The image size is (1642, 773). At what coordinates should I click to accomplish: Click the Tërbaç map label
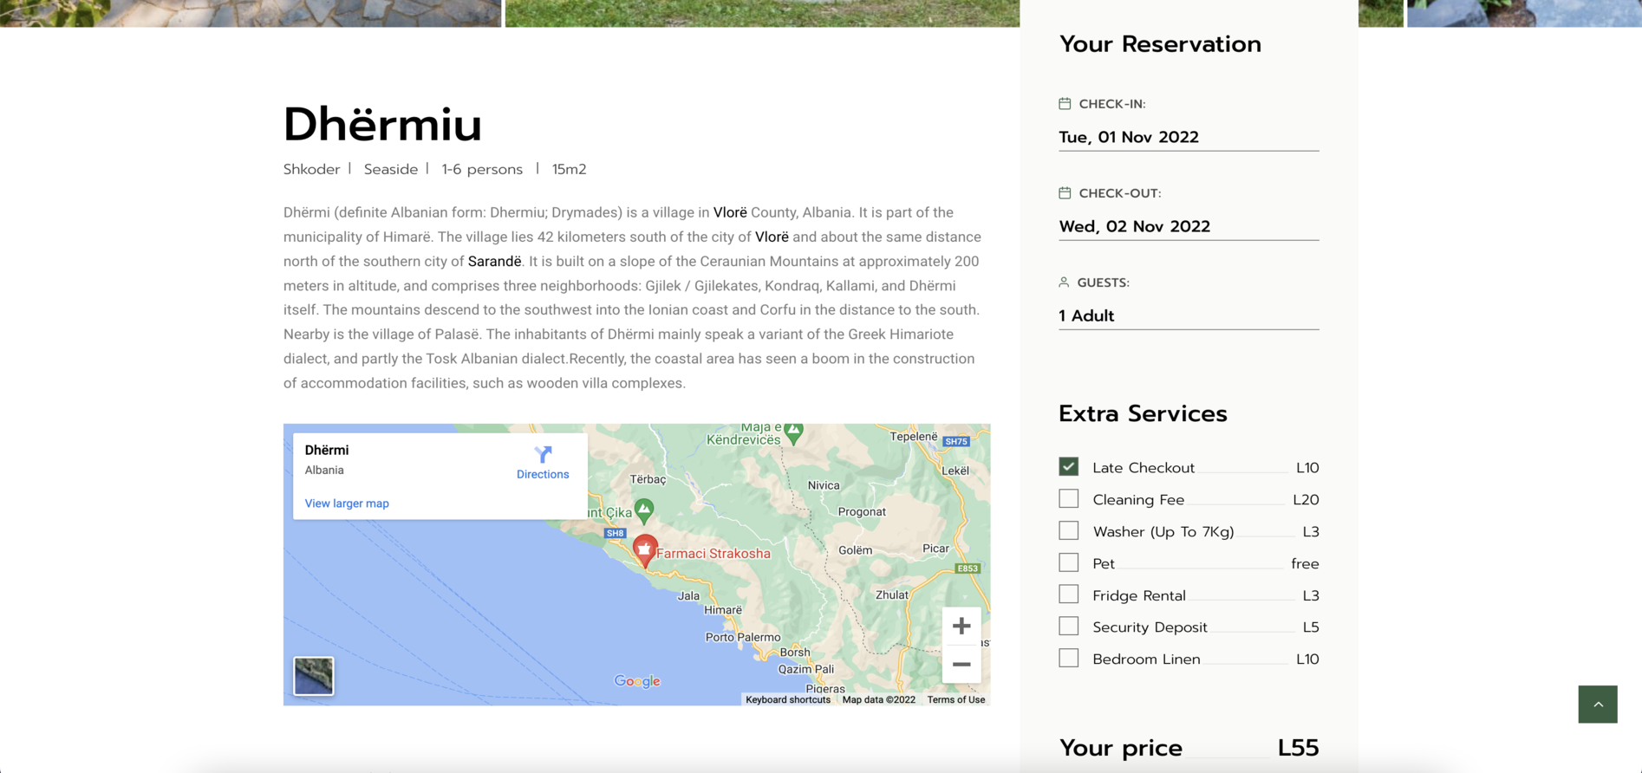point(648,479)
